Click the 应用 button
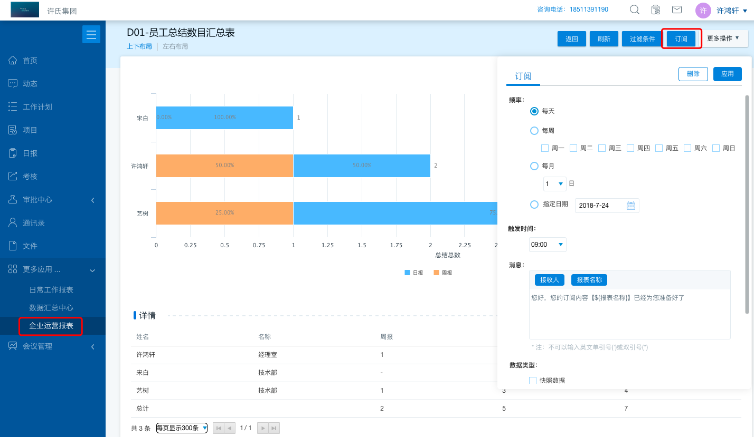754x437 pixels. [x=728, y=74]
